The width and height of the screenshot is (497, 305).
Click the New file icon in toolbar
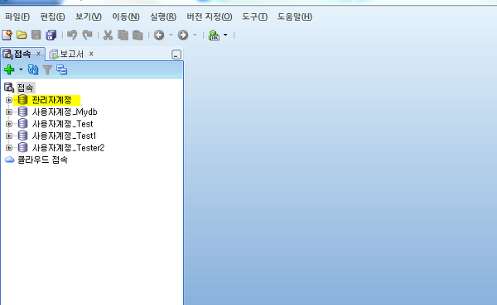coord(7,35)
